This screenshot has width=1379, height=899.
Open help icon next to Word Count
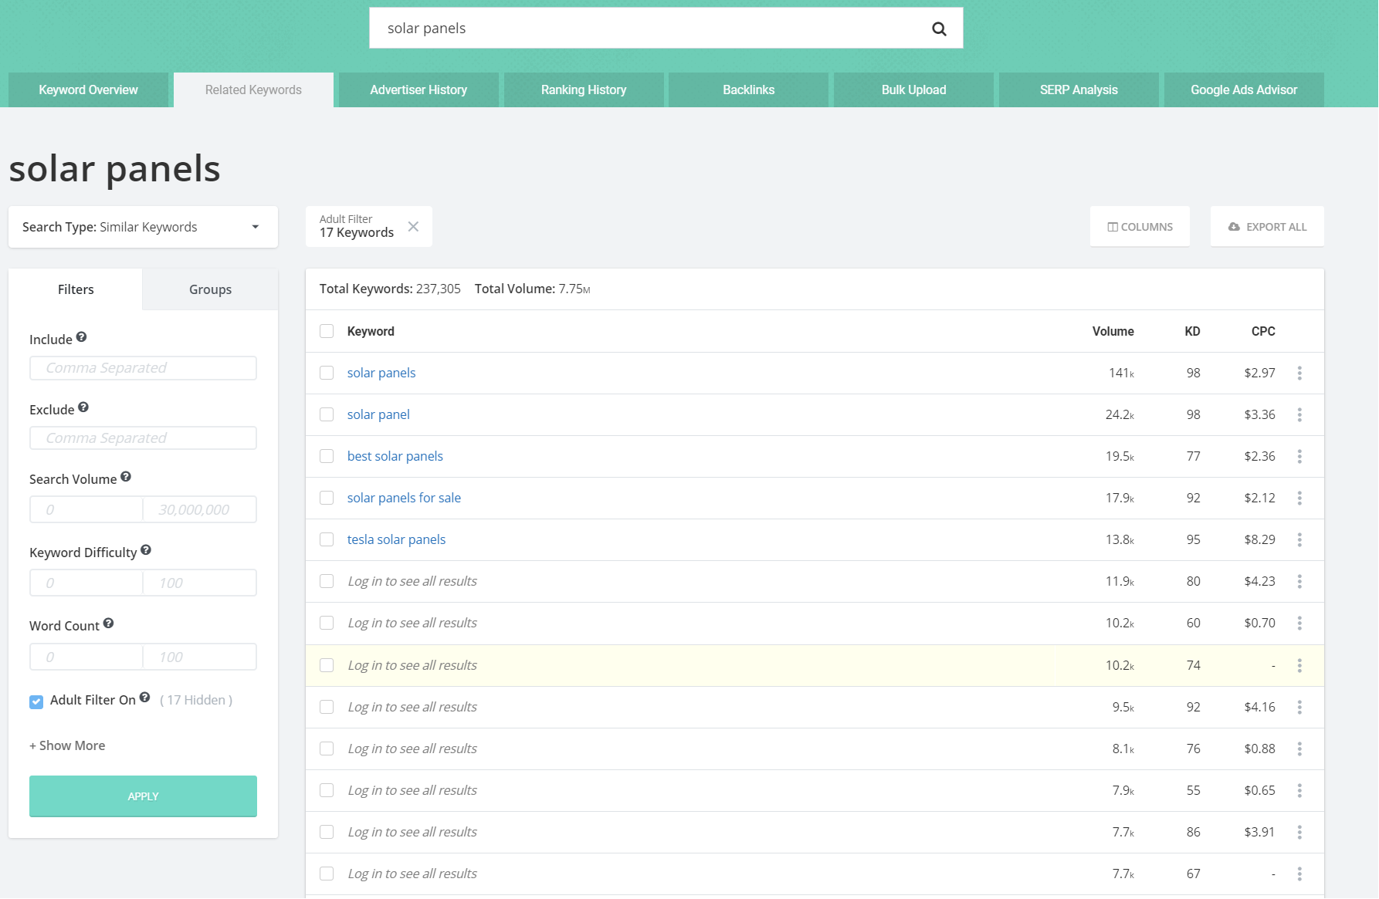[x=108, y=624]
